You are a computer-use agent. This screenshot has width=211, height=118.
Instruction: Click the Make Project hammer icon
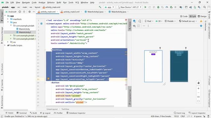tap(100, 7)
